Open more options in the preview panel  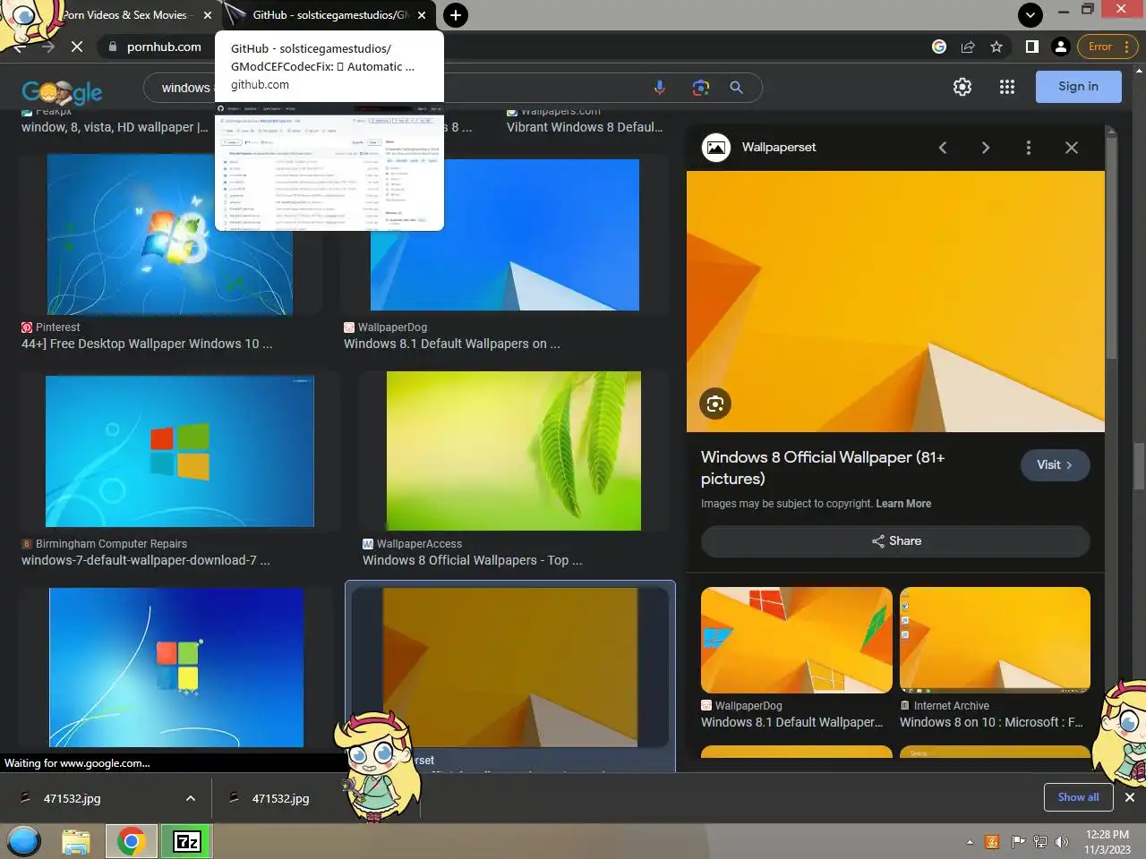tap(1029, 148)
